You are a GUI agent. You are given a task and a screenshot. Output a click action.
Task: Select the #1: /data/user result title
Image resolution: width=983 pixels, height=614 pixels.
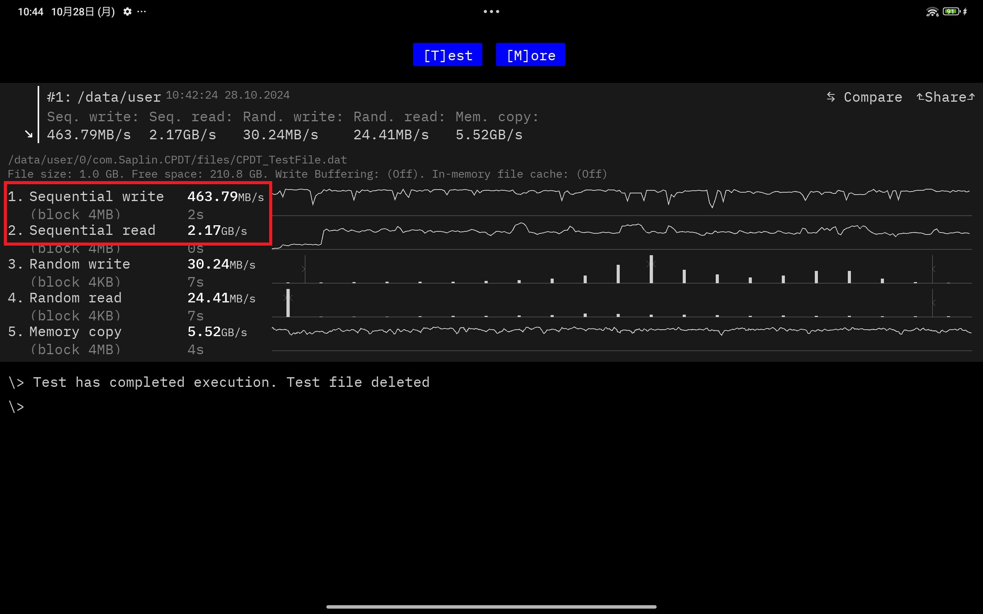104,97
